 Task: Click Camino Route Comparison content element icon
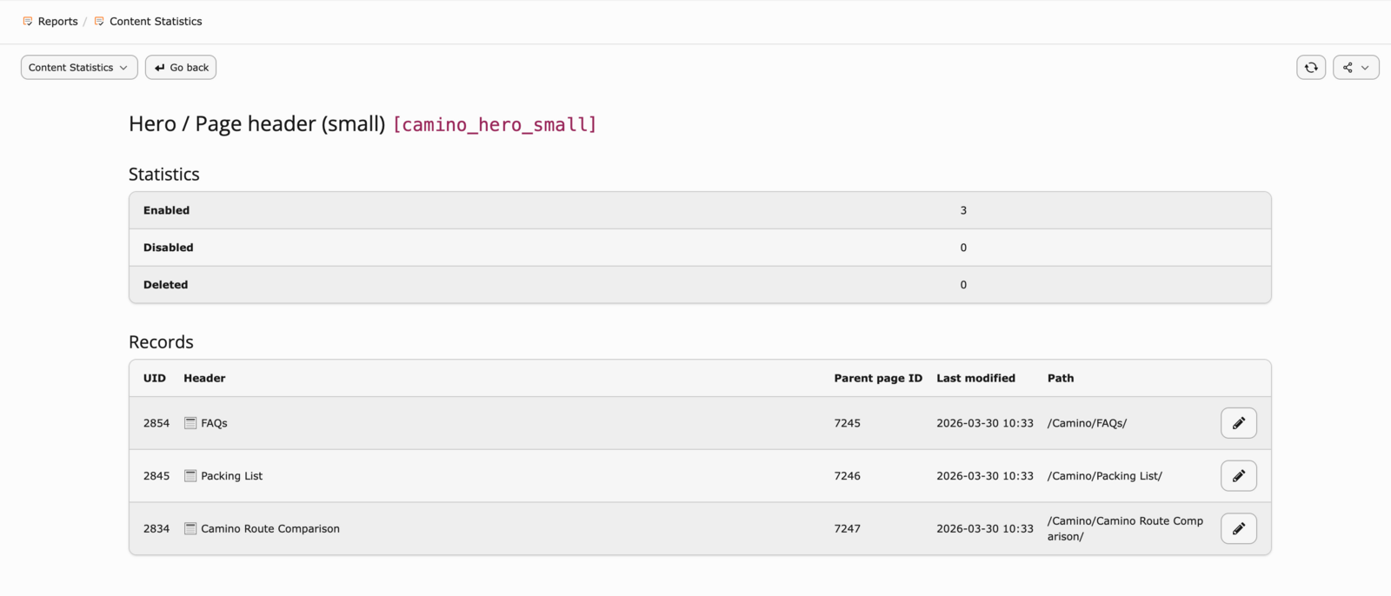pos(190,528)
